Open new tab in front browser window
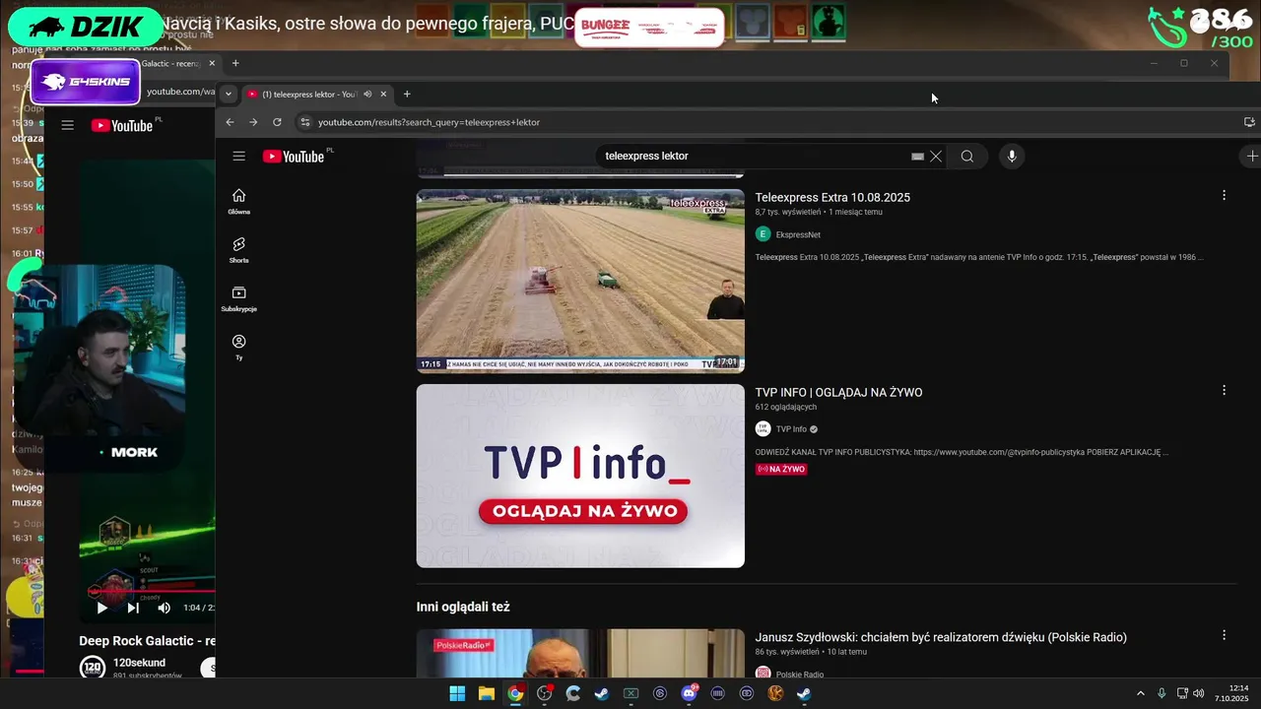 407,95
